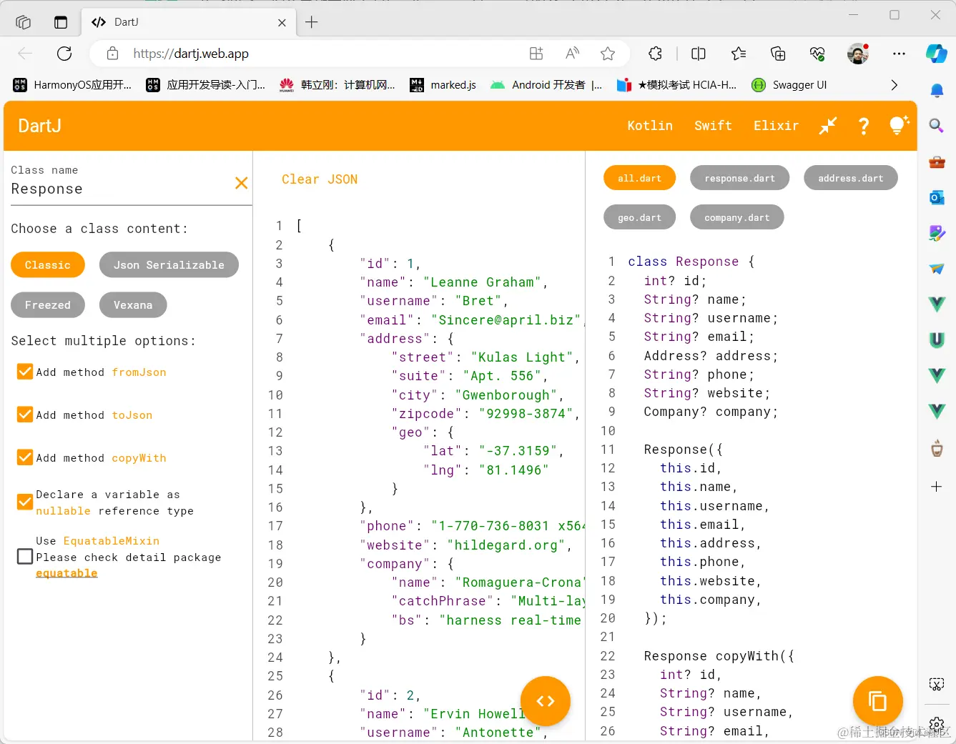Open the user profile avatar

pos(858,54)
